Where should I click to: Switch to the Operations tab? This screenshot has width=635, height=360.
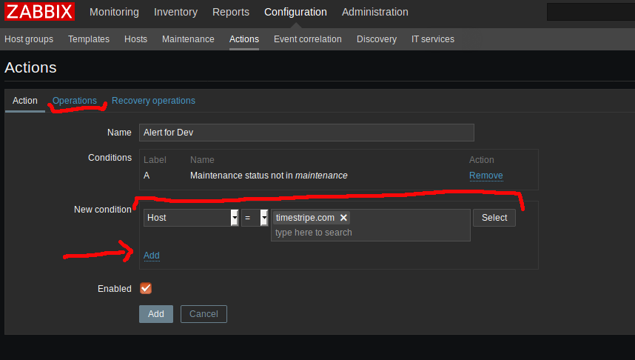(x=75, y=101)
